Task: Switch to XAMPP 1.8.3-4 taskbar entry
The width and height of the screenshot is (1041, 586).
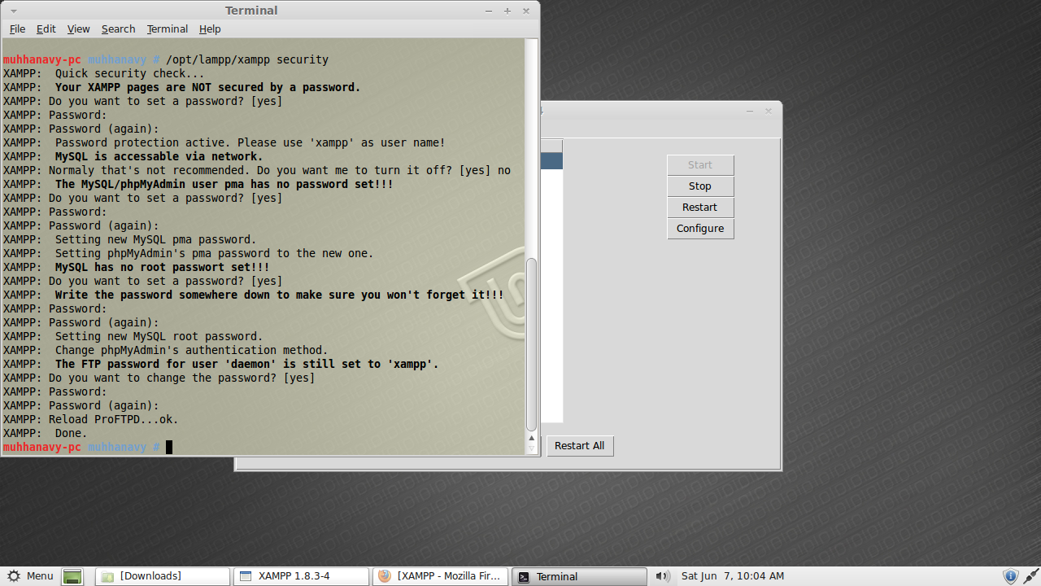Action: click(x=302, y=576)
